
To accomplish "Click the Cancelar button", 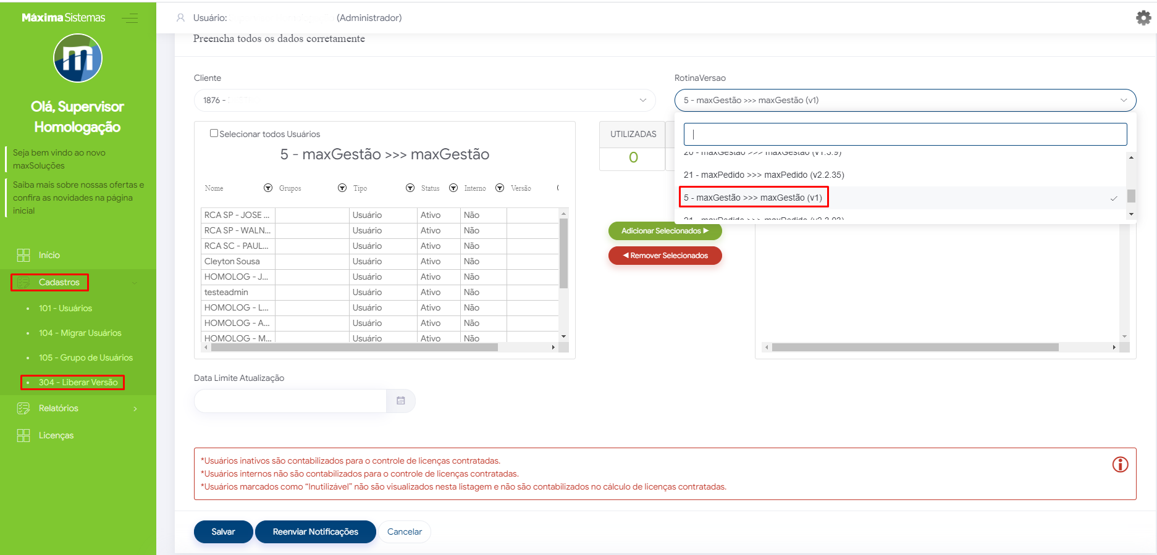I will point(405,532).
